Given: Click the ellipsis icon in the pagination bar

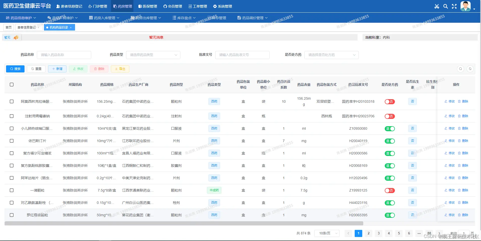Looking at the screenshot, I should 419,233.
